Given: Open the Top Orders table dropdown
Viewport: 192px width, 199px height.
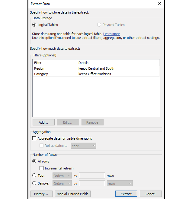Looking at the screenshot, I should (x=62, y=176).
